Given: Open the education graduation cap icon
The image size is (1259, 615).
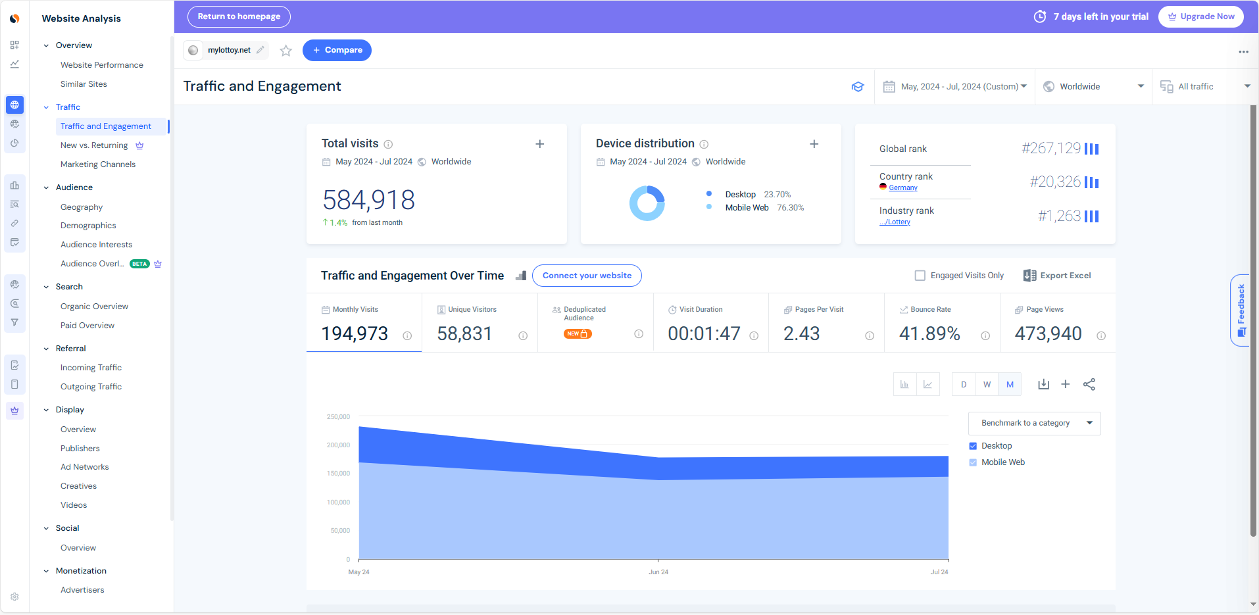Looking at the screenshot, I should [x=857, y=87].
